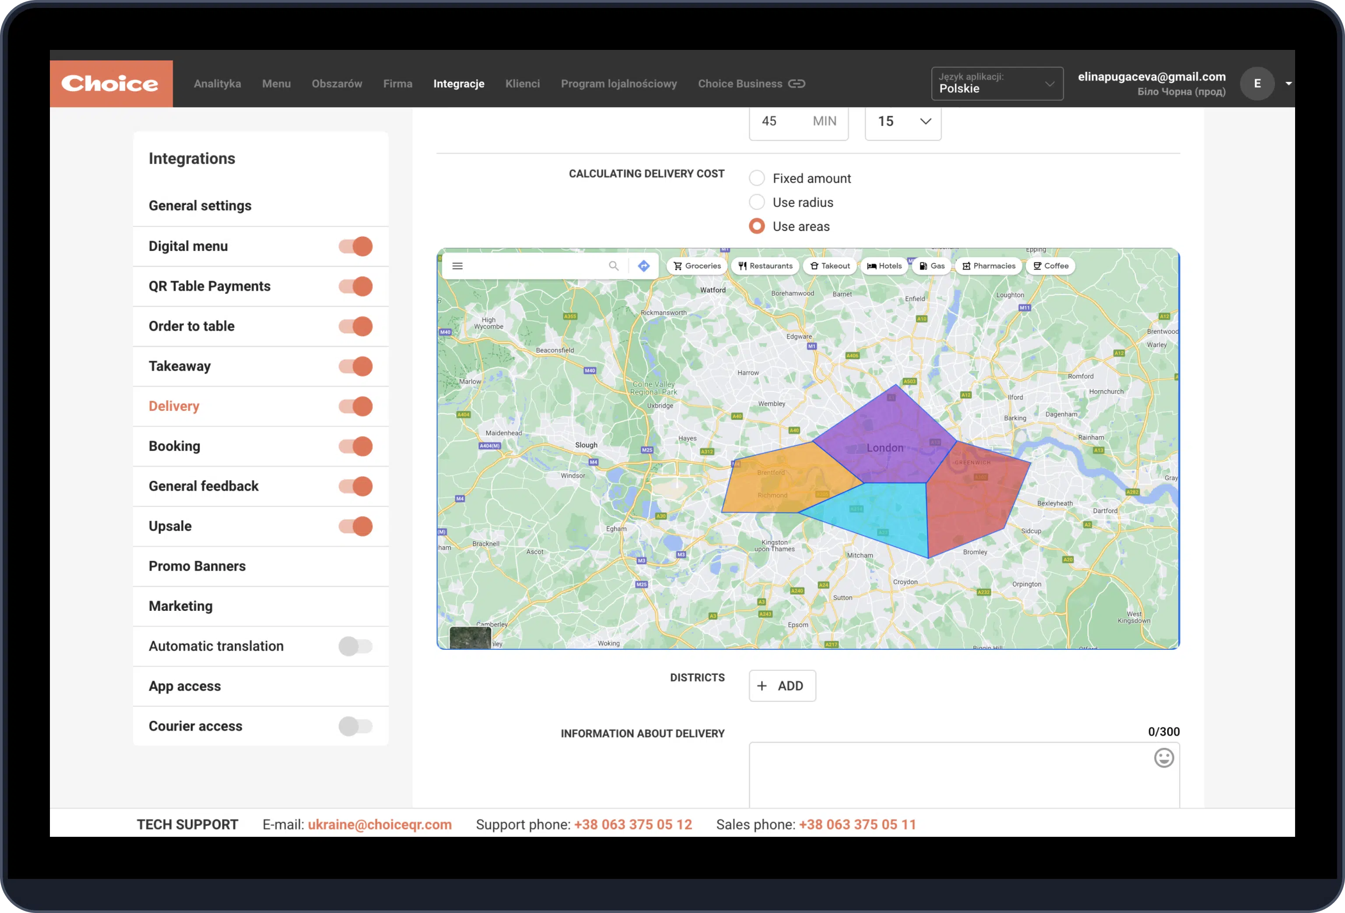
Task: Select the Coffee map category
Action: click(x=1050, y=266)
